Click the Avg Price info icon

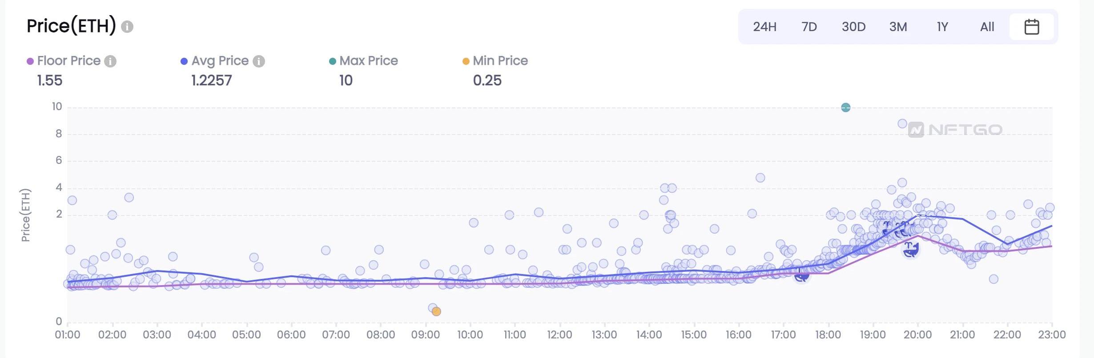(x=259, y=61)
